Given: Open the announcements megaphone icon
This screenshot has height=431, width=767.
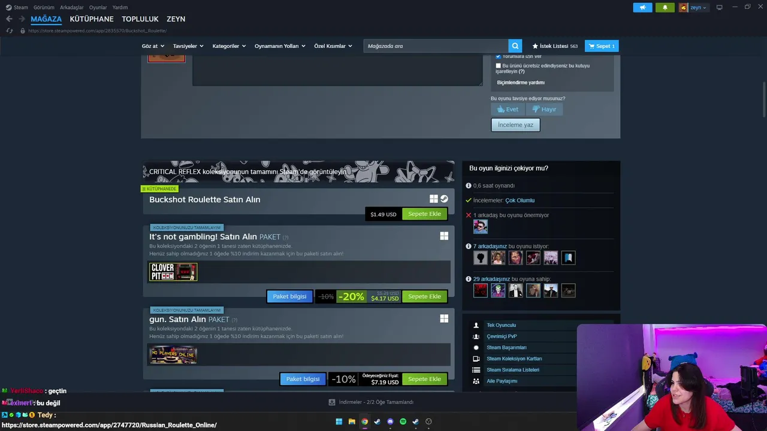Looking at the screenshot, I should [642, 8].
